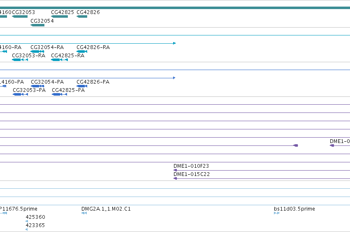Click the CG32053 gene label
Viewport: 350px width, 232px height.
point(23,12)
